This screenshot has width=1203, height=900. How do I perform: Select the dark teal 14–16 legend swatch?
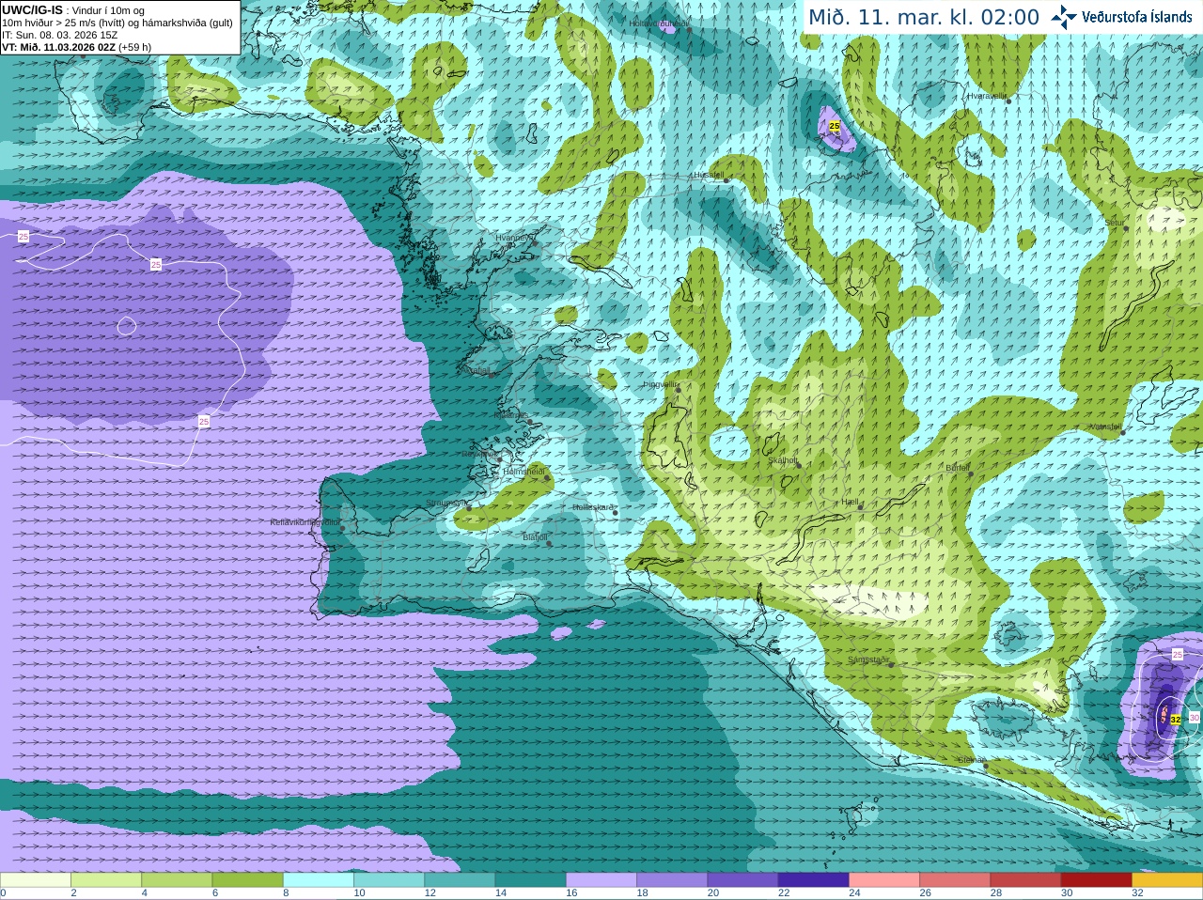coord(530,880)
